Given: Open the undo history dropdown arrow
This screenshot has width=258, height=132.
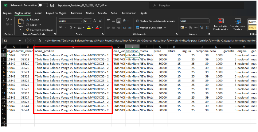Looking at the screenshot, I should (11, 20).
